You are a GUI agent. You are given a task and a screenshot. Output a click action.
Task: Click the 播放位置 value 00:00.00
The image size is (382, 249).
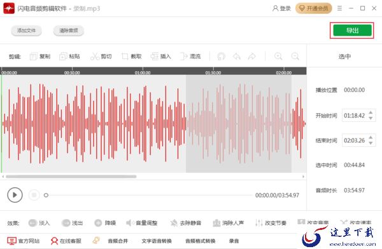point(354,90)
